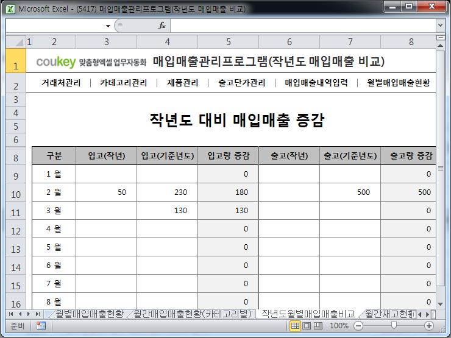Click the macro record icon in status bar
The image size is (451, 338).
(x=41, y=326)
